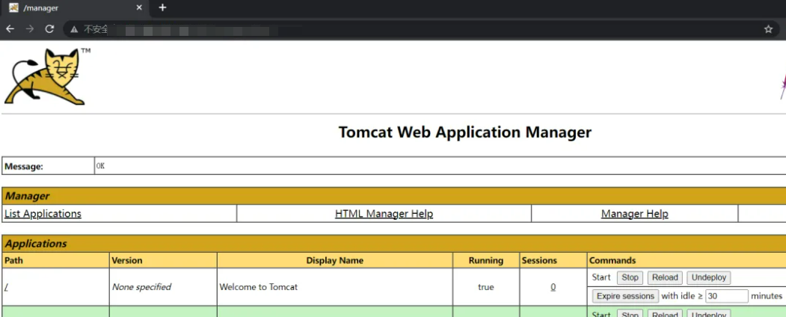Image resolution: width=786 pixels, height=317 pixels.
Task: Undeploy the Welcome to Tomcat application
Action: pos(708,277)
